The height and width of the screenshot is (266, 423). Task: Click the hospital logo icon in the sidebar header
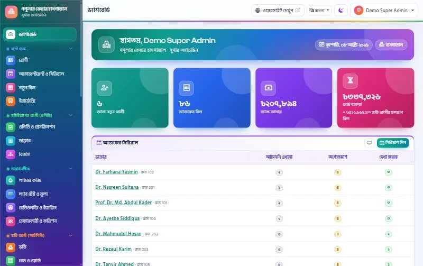11,12
